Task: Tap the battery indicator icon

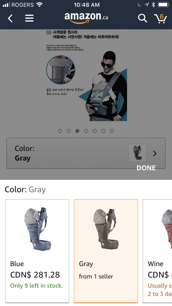Action: (x=164, y=5)
